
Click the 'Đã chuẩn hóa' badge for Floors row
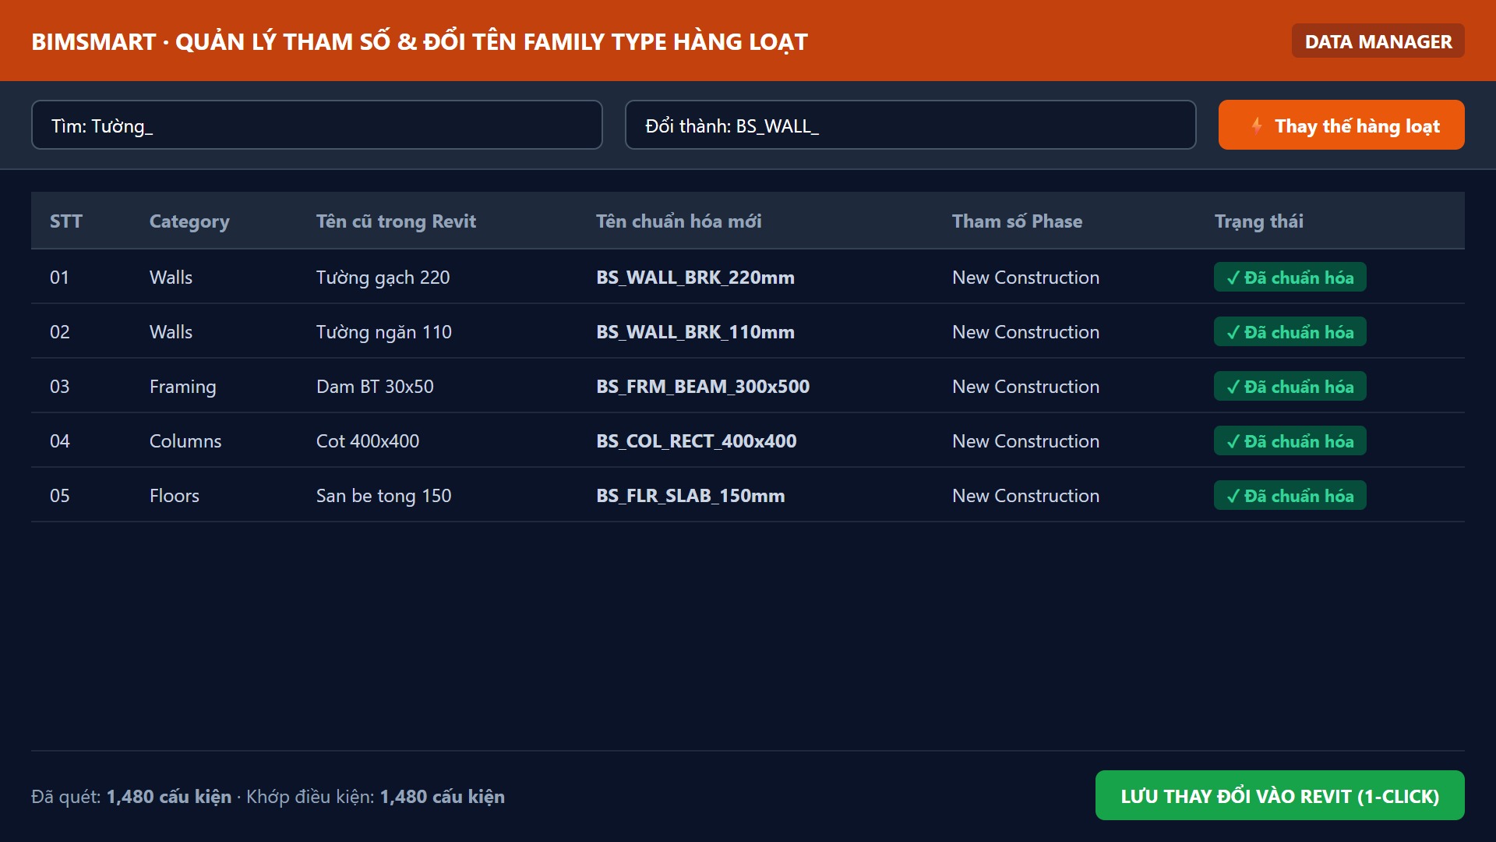[1290, 495]
